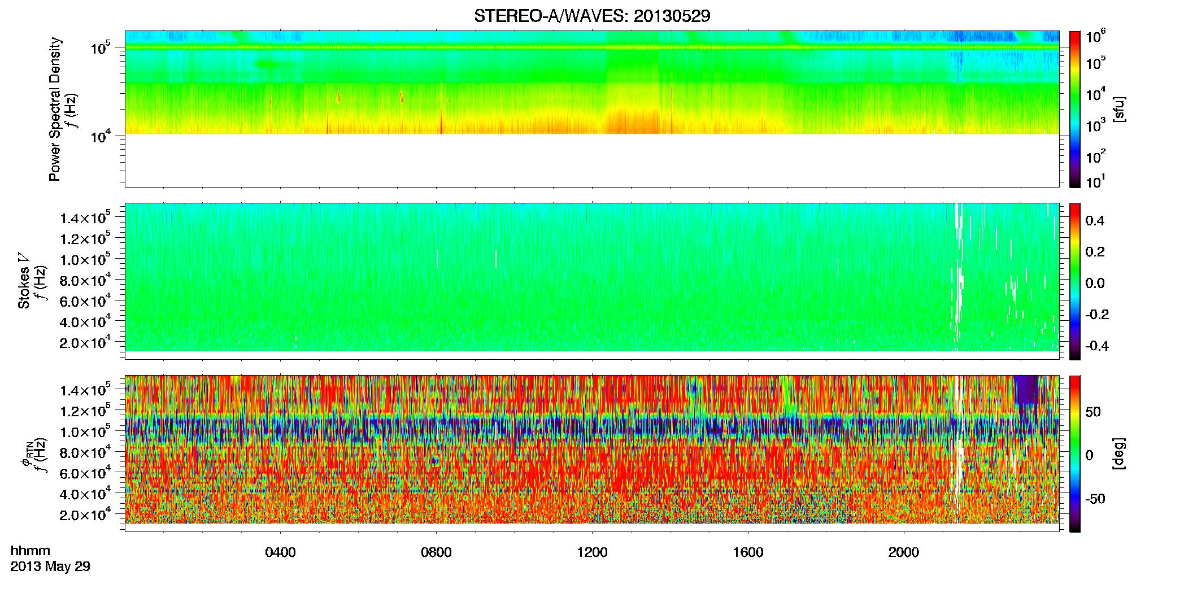Click the 10^4 tick label of top panel

[x=101, y=136]
